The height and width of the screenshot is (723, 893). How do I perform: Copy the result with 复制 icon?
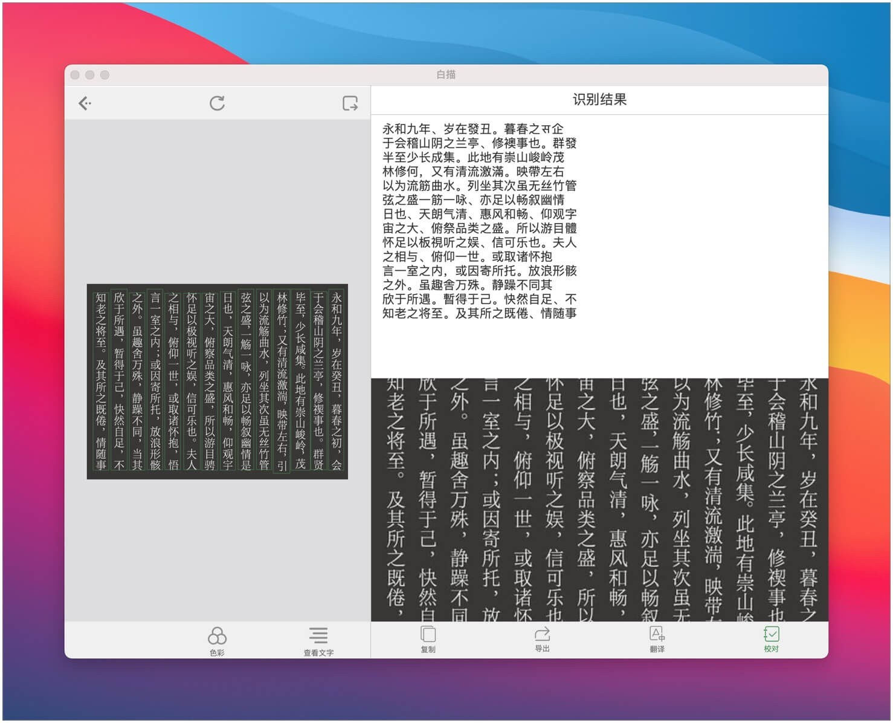428,639
